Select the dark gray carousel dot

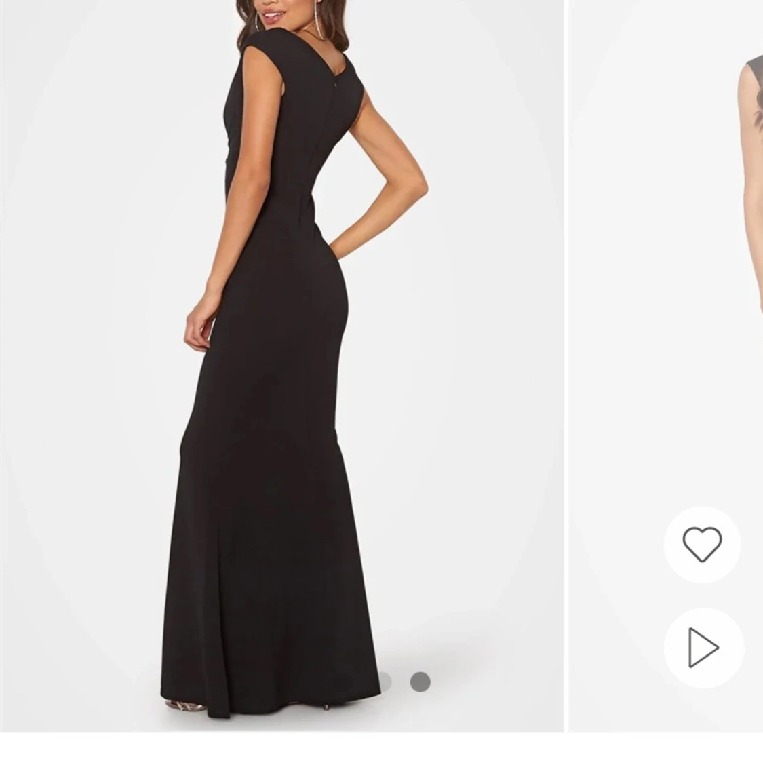420,682
